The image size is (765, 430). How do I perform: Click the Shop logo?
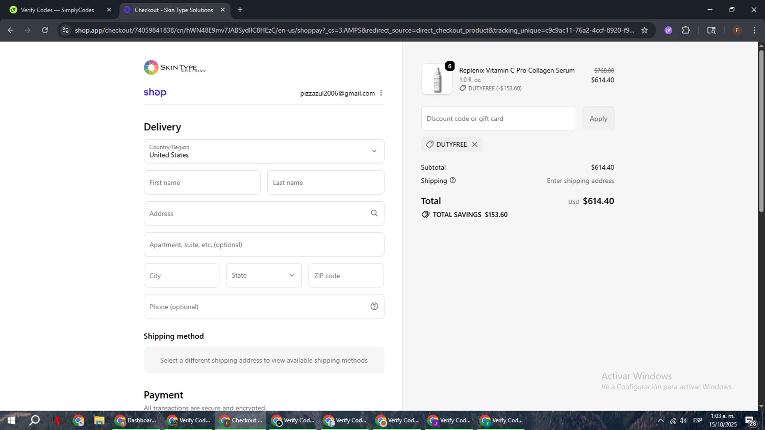click(155, 93)
